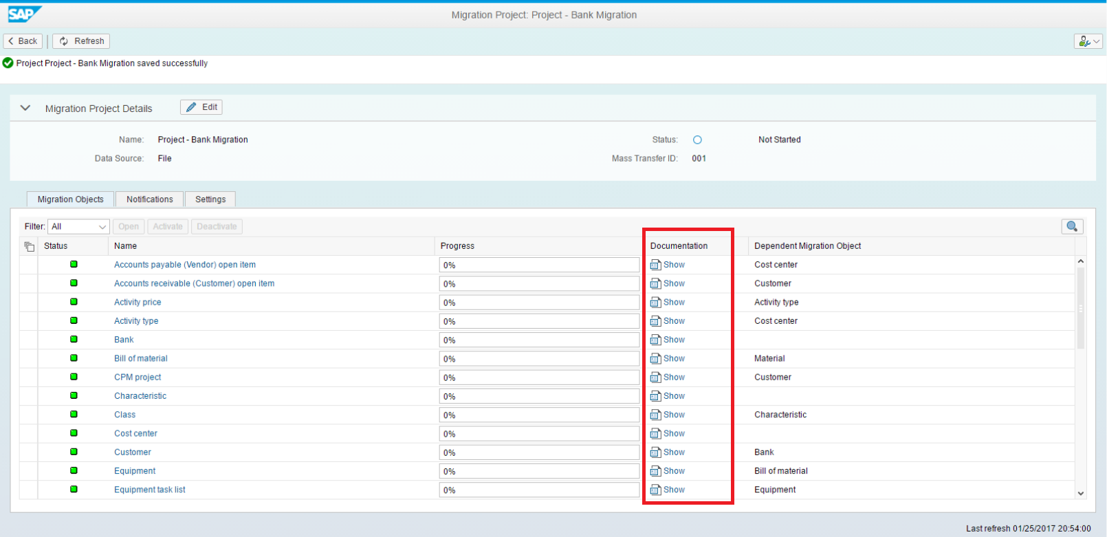Click the progress bar for Bank row
The width and height of the screenshot is (1107, 537).
(539, 340)
